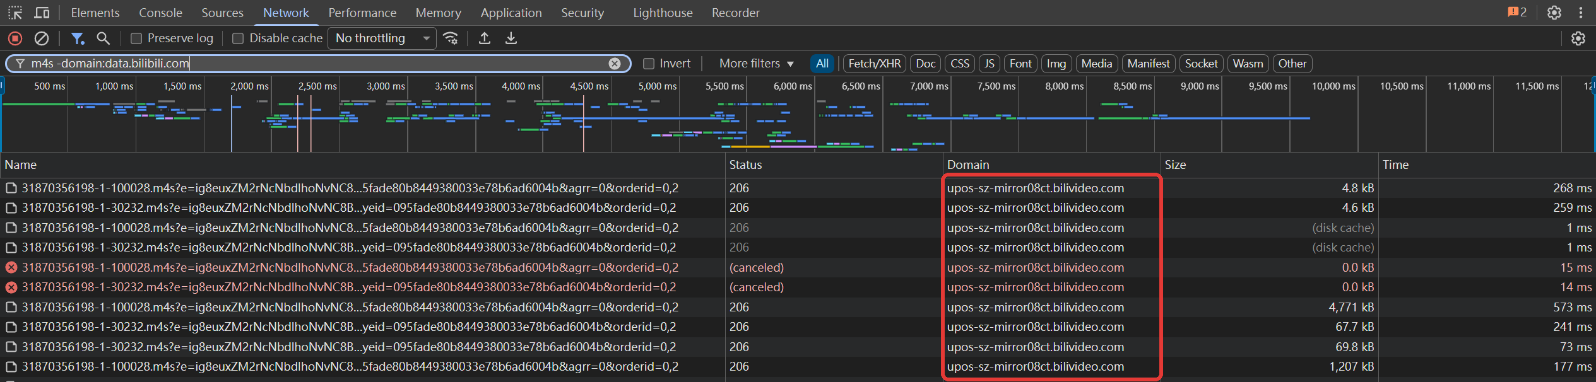
Task: Filter by Doc requests
Action: tap(925, 64)
